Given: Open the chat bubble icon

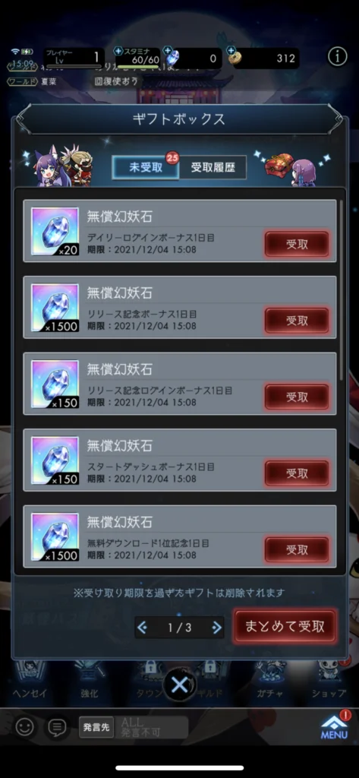Looking at the screenshot, I should [58, 727].
